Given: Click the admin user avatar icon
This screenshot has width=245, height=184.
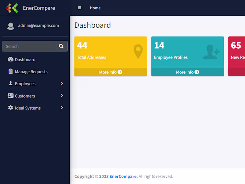Looking at the screenshot, I should click(11, 26).
